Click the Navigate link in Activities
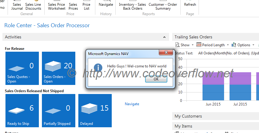The image size is (259, 133). pyautogui.click(x=132, y=104)
